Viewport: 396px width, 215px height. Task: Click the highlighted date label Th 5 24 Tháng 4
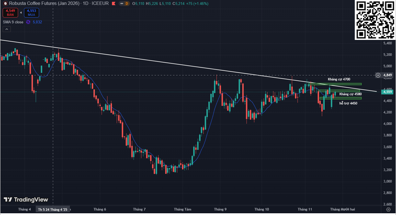(53, 209)
